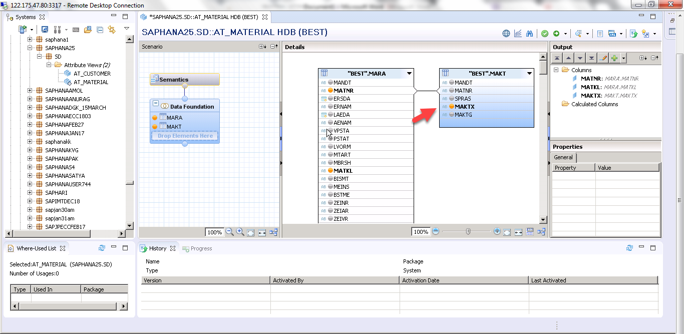This screenshot has width=684, height=334.
Task: Toggle output marker of MEINS in MARA
Action: pyautogui.click(x=330, y=187)
